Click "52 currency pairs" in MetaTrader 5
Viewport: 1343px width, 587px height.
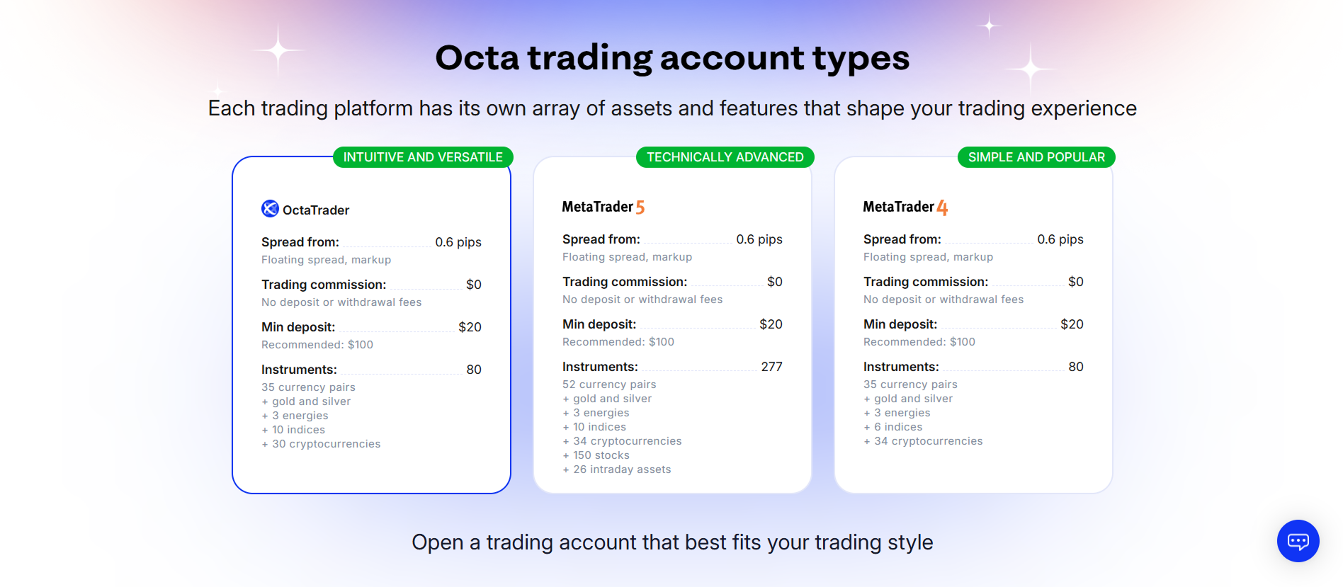[x=608, y=384]
